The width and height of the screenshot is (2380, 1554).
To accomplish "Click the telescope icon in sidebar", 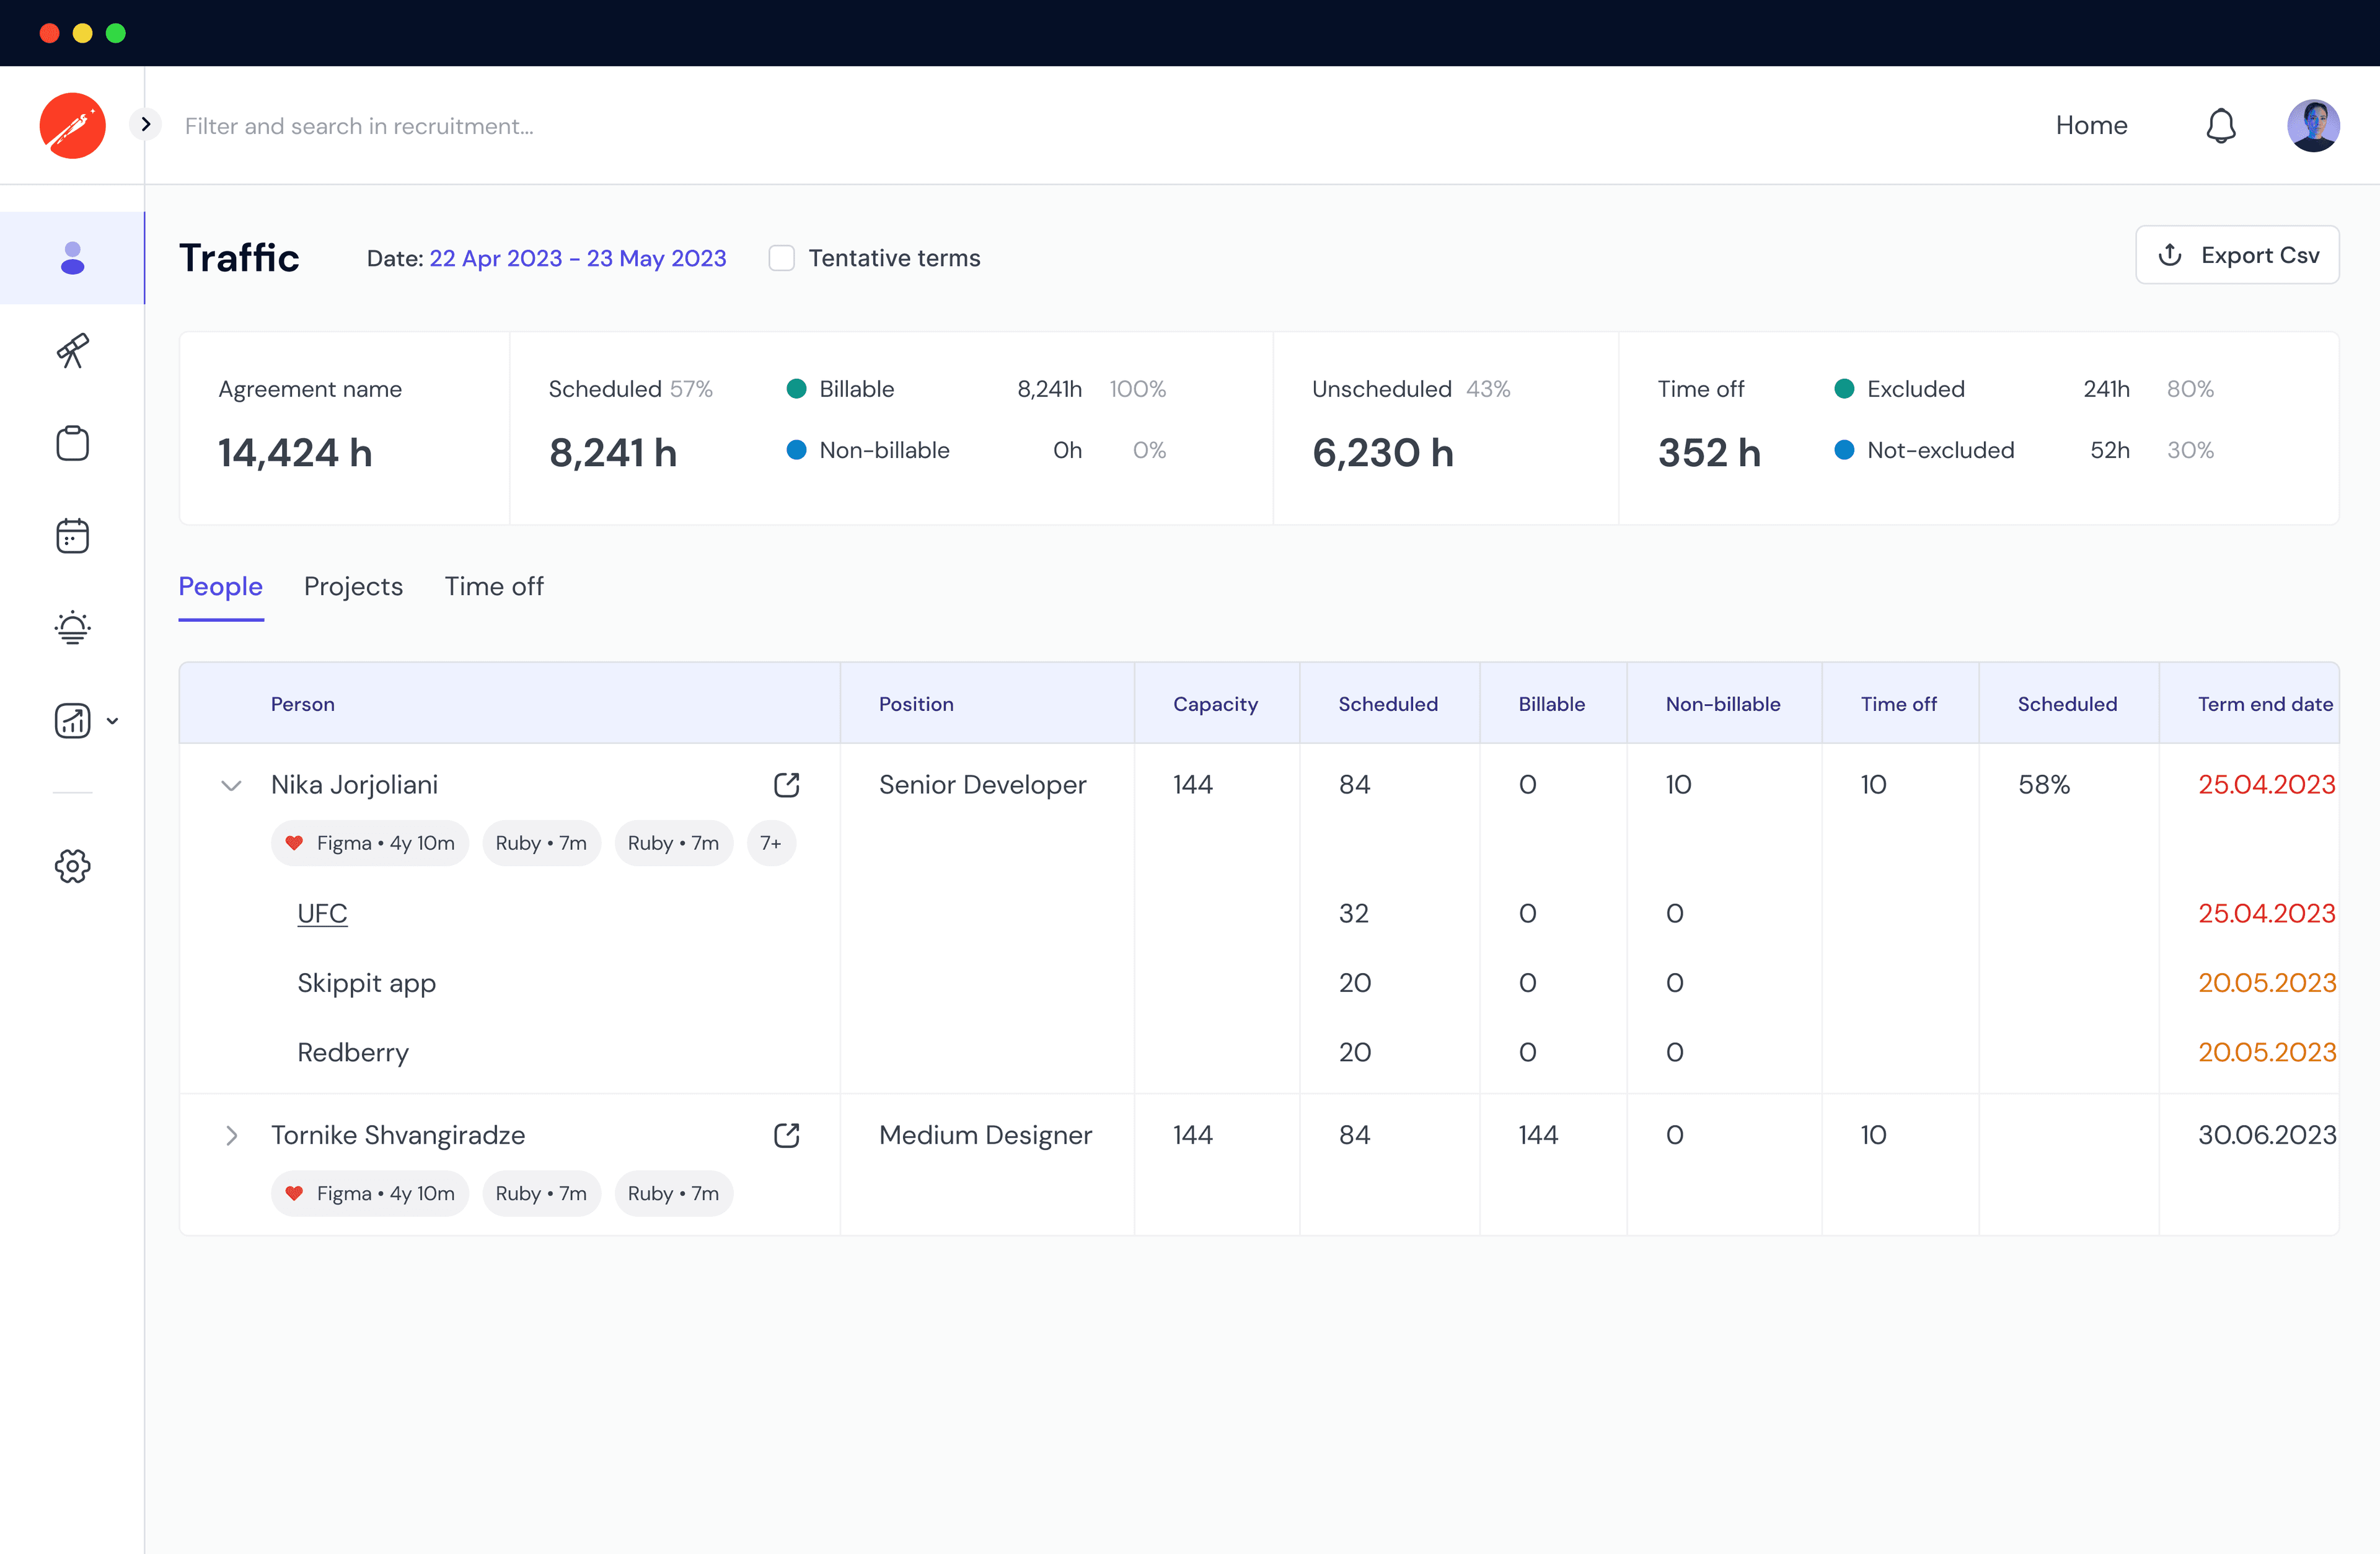I will coord(72,351).
